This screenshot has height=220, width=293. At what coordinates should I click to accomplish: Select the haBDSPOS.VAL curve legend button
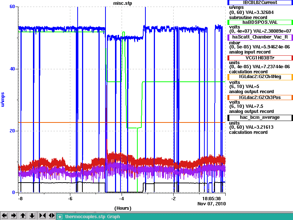[260, 22]
